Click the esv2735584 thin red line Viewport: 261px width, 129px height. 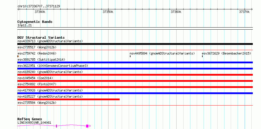tap(135, 105)
